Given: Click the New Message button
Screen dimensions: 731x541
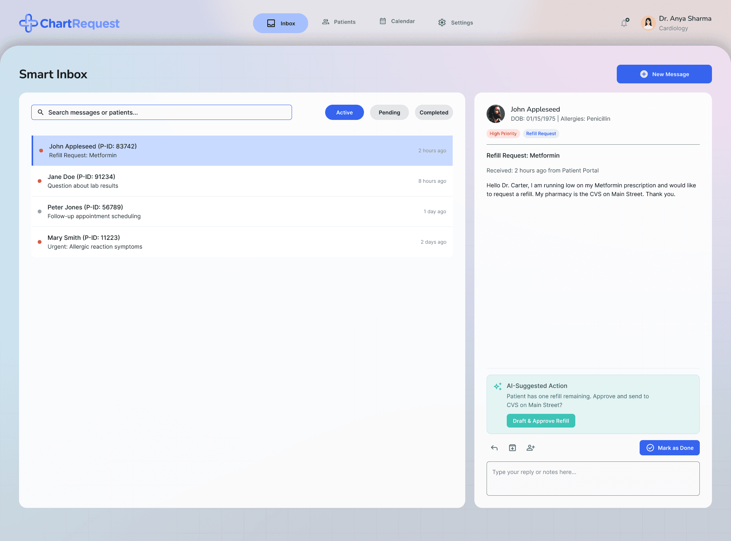Looking at the screenshot, I should pyautogui.click(x=664, y=74).
